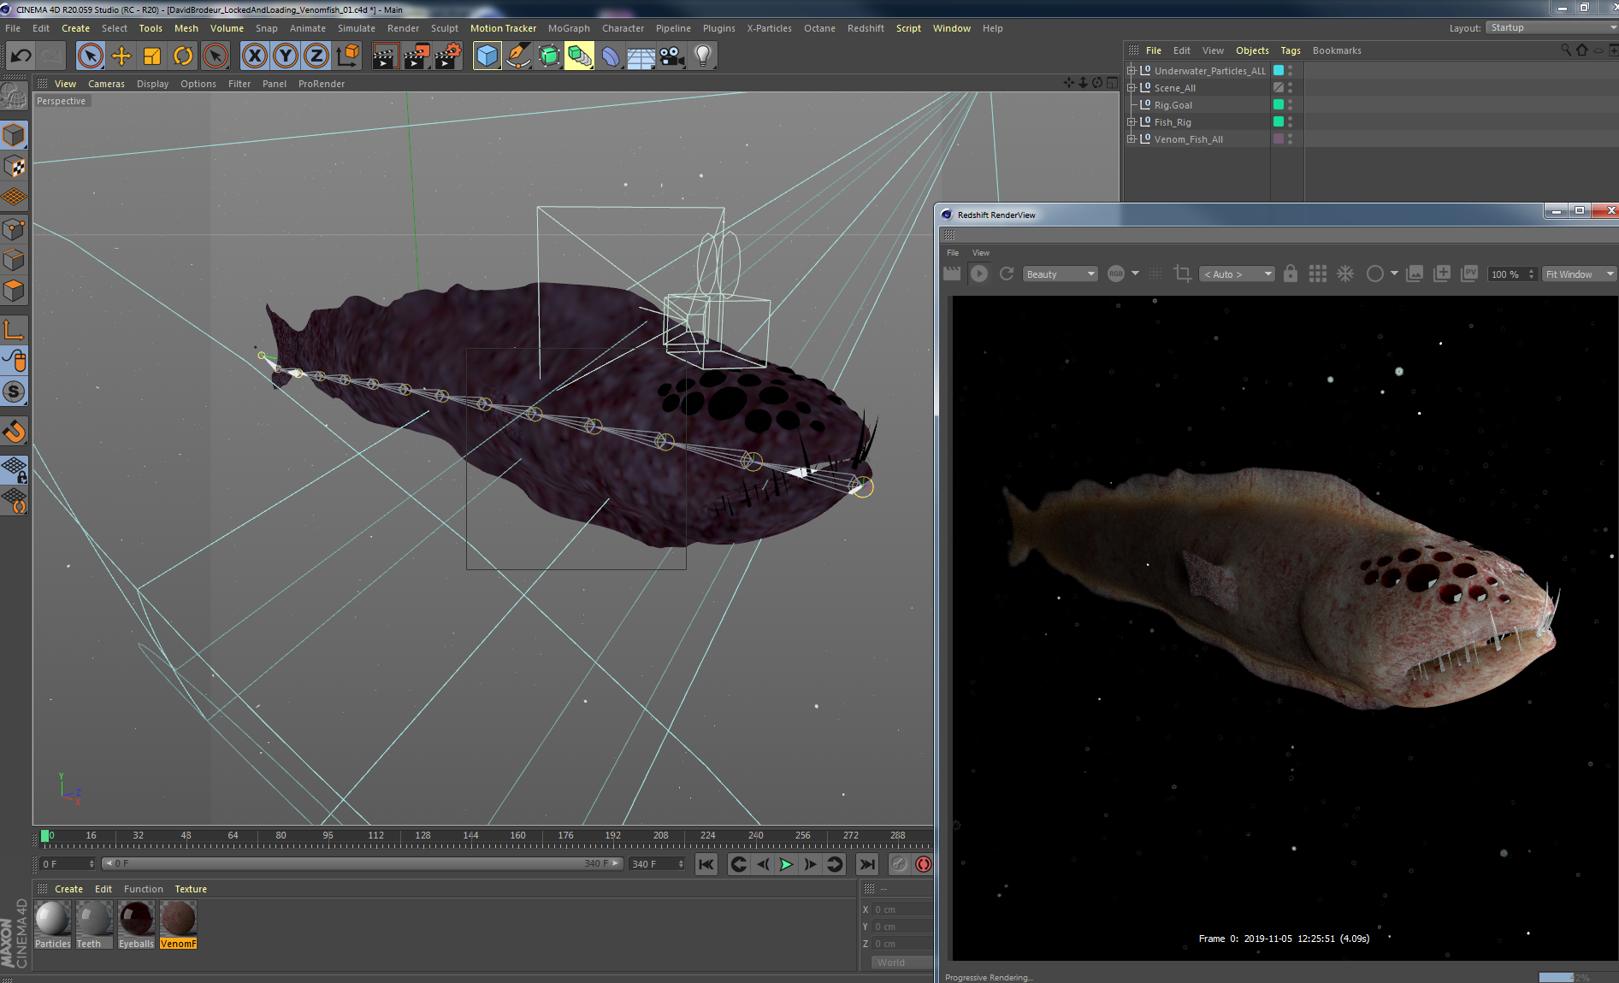Select the Move tool in the toolbar

(122, 56)
